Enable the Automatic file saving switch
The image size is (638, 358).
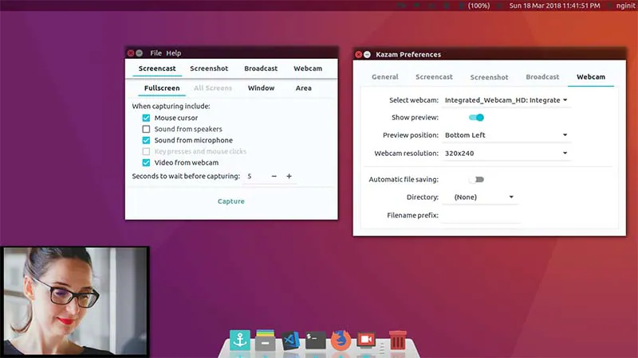[x=476, y=180]
